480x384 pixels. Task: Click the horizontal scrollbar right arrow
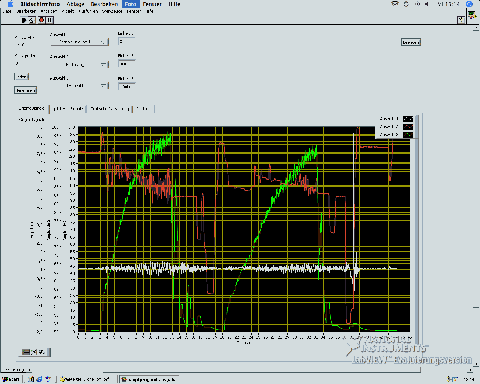coord(471,370)
